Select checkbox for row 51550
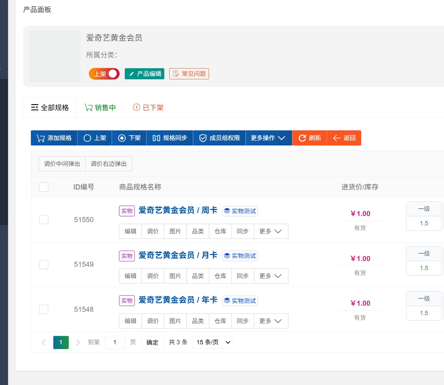444x385 pixels. (44, 220)
